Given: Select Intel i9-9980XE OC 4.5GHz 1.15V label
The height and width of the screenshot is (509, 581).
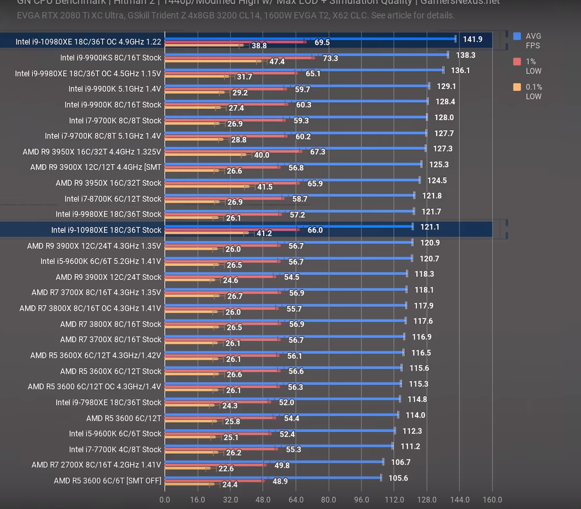Looking at the screenshot, I should pyautogui.click(x=88, y=73).
